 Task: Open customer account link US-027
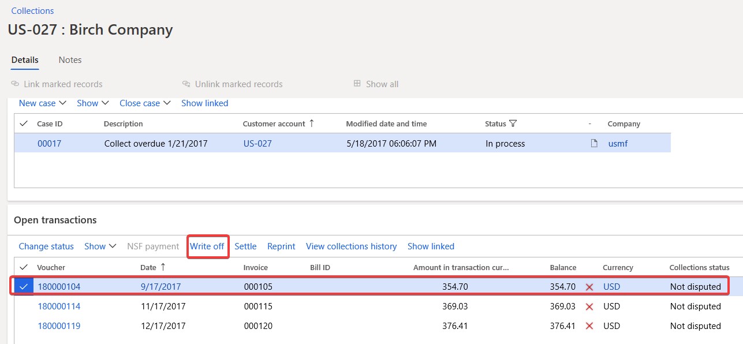pos(257,143)
